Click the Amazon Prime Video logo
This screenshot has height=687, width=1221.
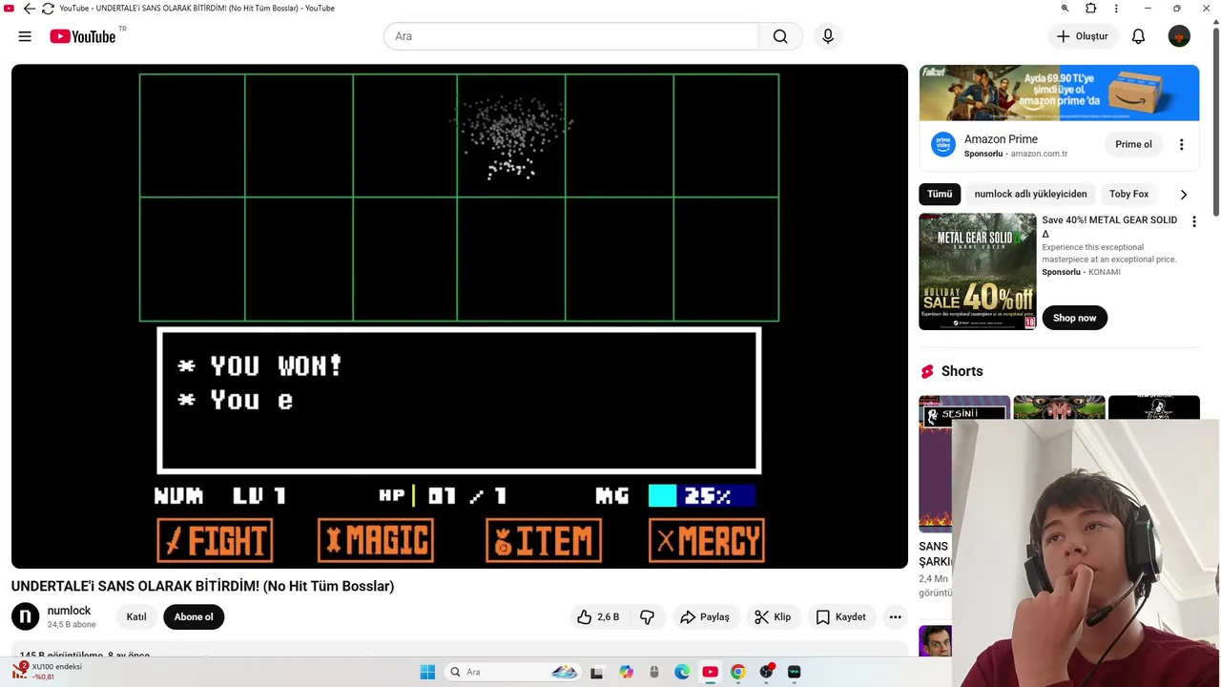coord(943,145)
